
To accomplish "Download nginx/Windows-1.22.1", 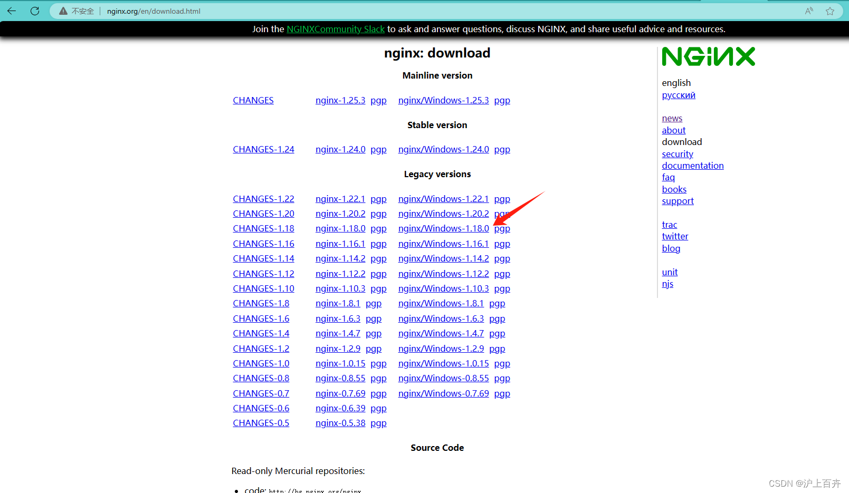I will pos(443,199).
